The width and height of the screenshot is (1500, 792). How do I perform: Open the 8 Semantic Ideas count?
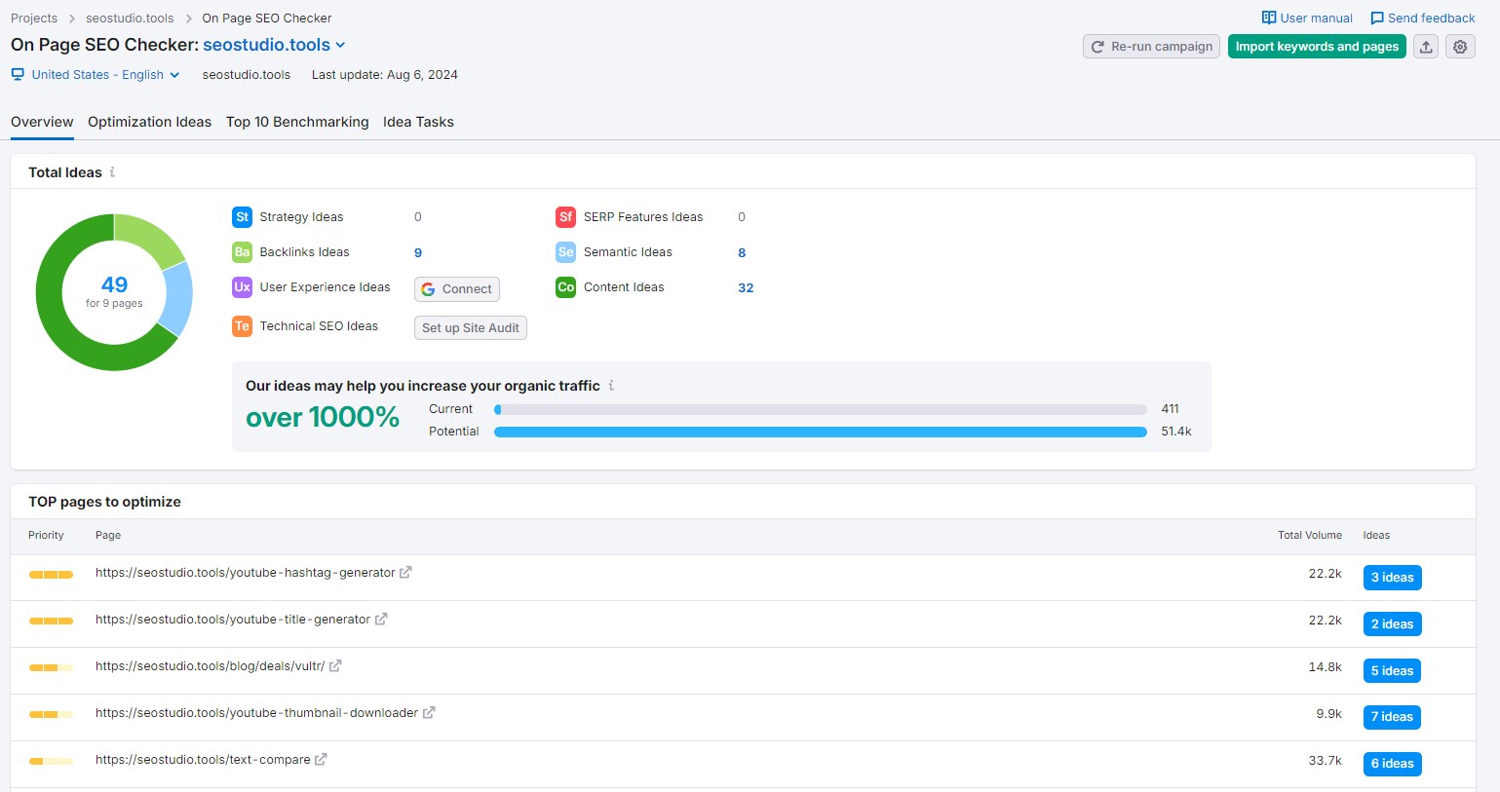pyautogui.click(x=742, y=253)
